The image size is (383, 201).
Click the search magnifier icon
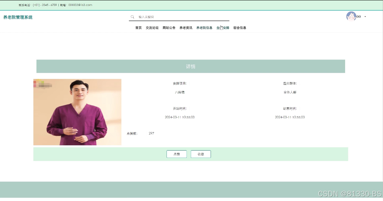[x=132, y=17]
